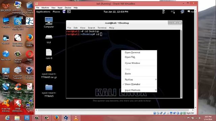Open the accessibility icon in Kali top panel

pos(163,12)
